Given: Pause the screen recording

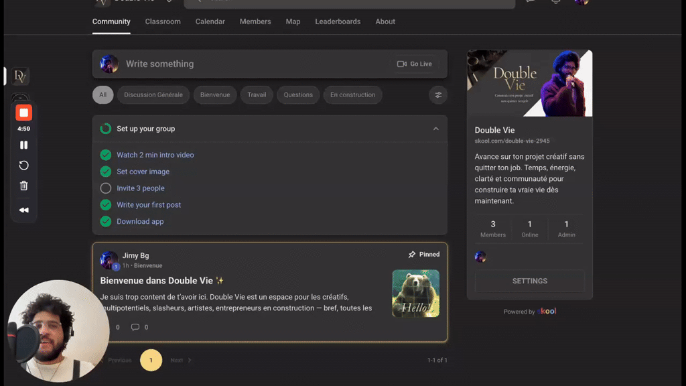Looking at the screenshot, I should (23, 145).
